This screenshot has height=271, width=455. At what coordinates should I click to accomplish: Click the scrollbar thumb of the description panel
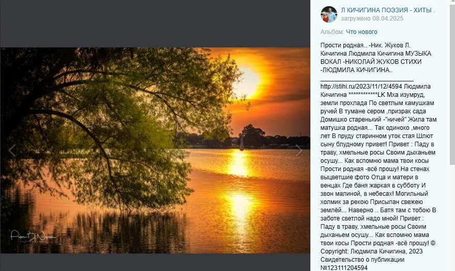point(452,84)
